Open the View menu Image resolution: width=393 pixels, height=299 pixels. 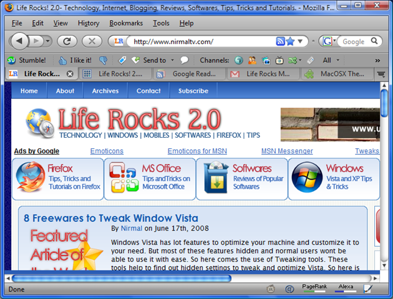(61, 23)
